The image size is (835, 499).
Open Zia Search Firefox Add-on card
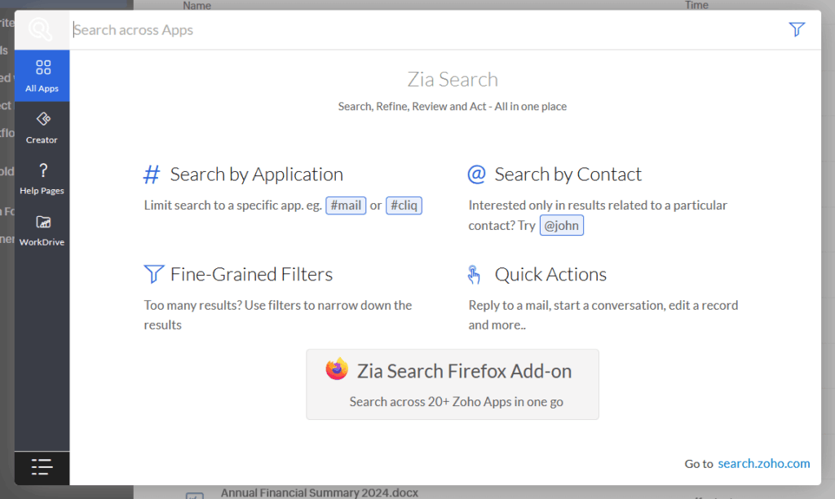pos(452,384)
